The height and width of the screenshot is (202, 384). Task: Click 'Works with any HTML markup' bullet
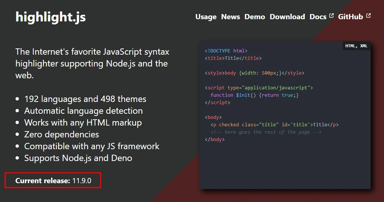83,123
